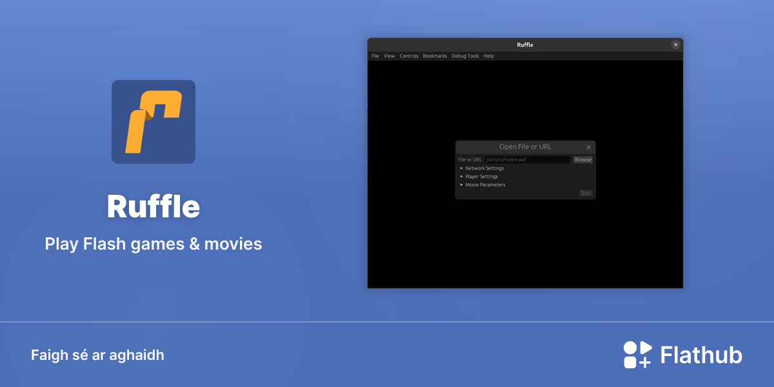Click the Ruffle window title bar text
This screenshot has width=774, height=387.
[525, 45]
